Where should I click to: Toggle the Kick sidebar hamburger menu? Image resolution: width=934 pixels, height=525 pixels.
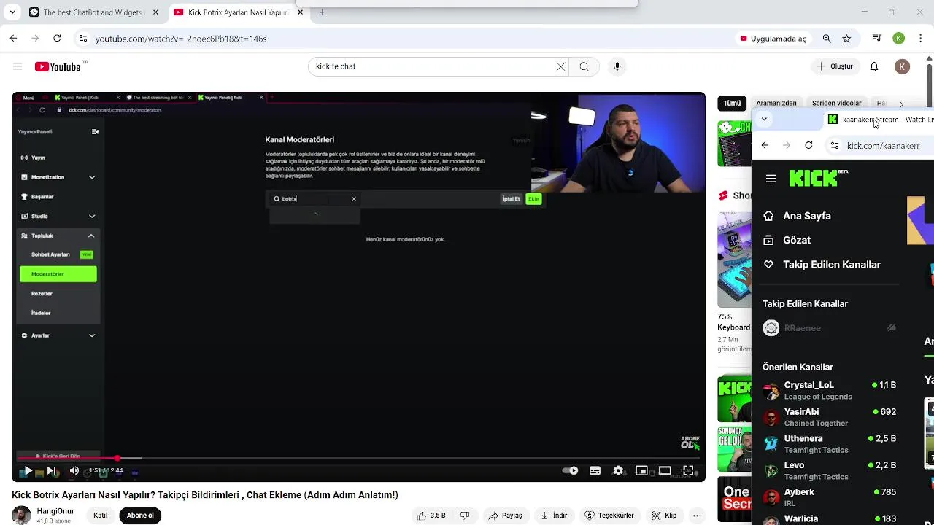(771, 179)
